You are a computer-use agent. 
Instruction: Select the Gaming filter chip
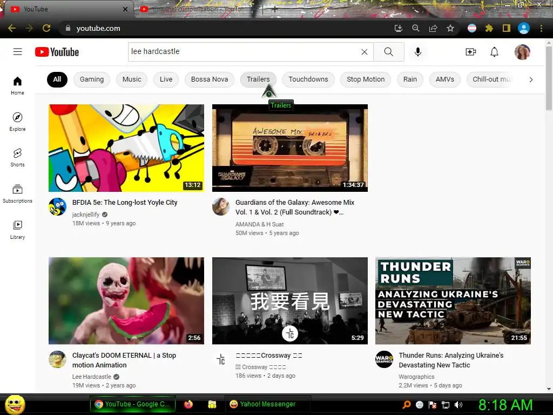(92, 79)
